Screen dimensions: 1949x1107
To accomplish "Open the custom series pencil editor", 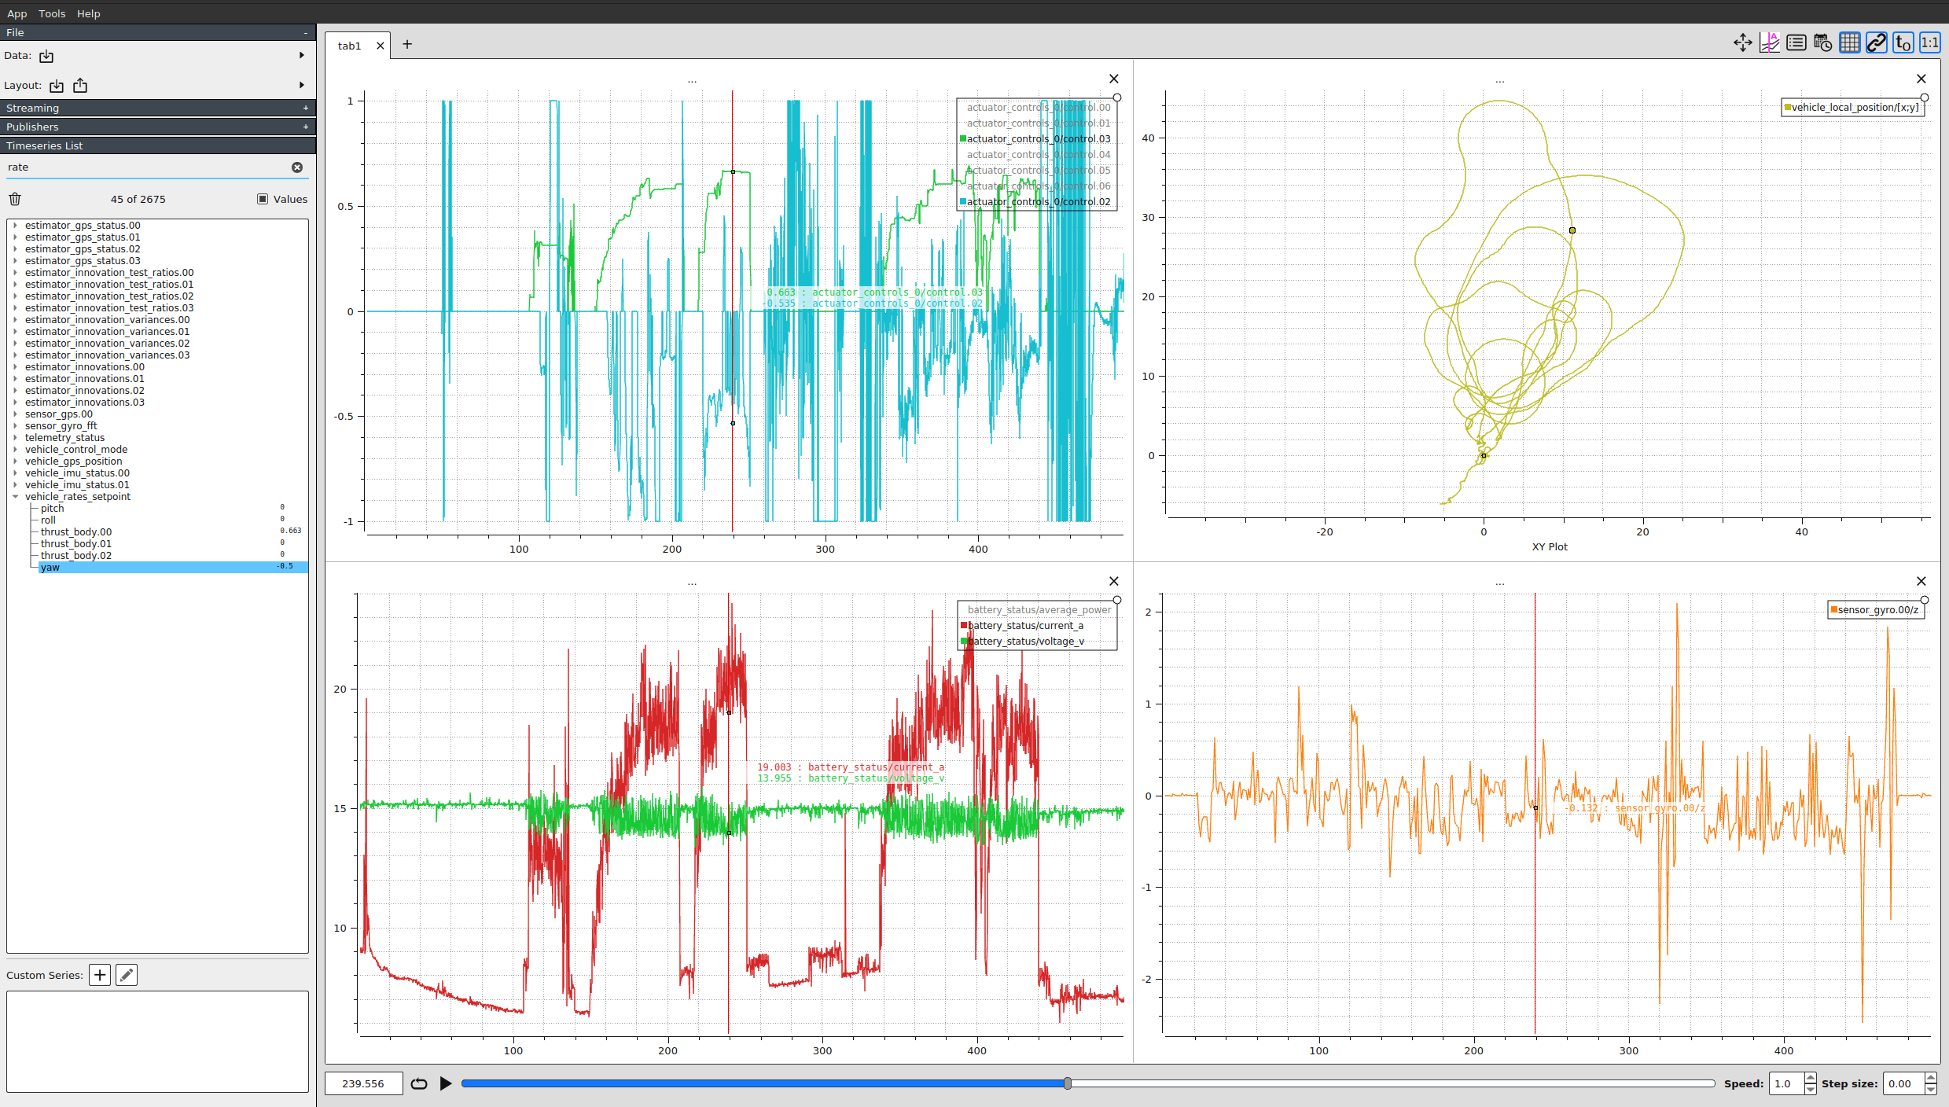I will coord(127,975).
